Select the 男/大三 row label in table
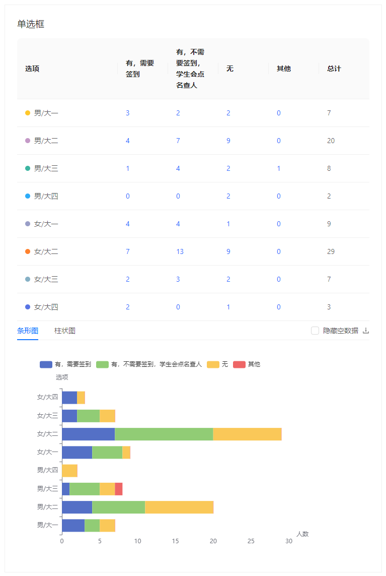Image resolution: width=386 pixels, height=576 pixels. click(x=46, y=168)
